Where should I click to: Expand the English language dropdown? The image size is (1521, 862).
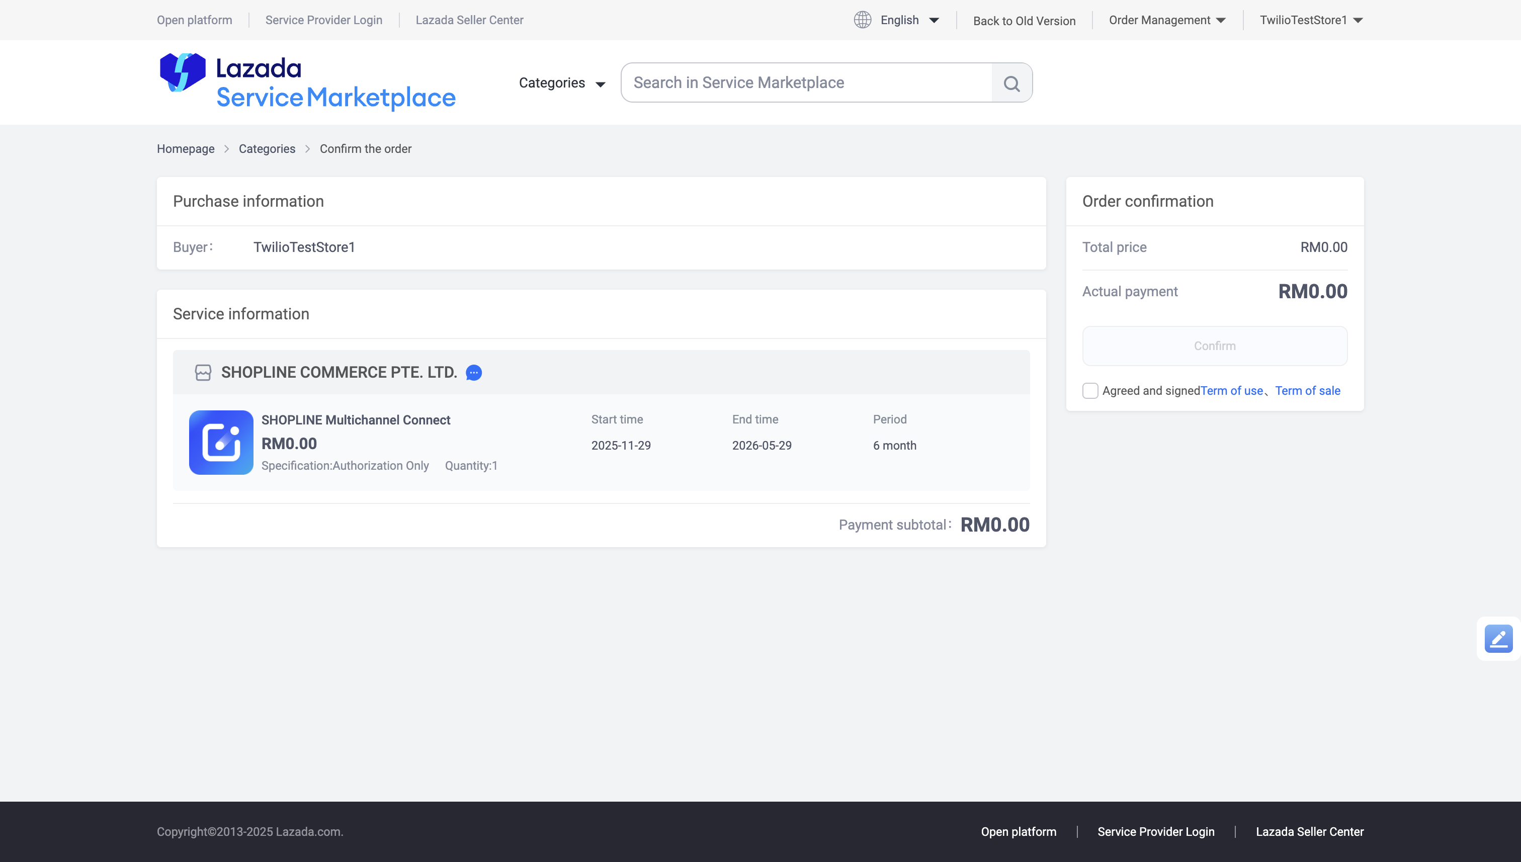pos(909,20)
